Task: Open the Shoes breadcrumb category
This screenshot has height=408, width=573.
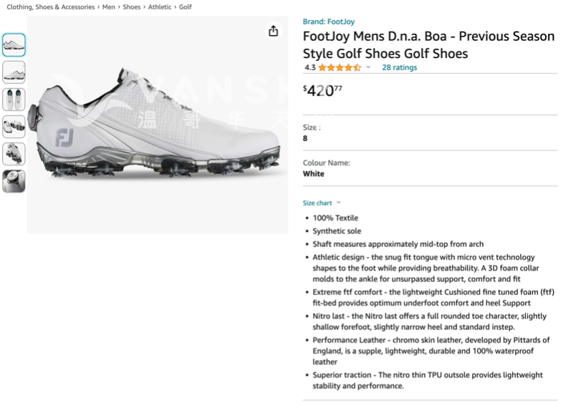Action: tap(132, 6)
